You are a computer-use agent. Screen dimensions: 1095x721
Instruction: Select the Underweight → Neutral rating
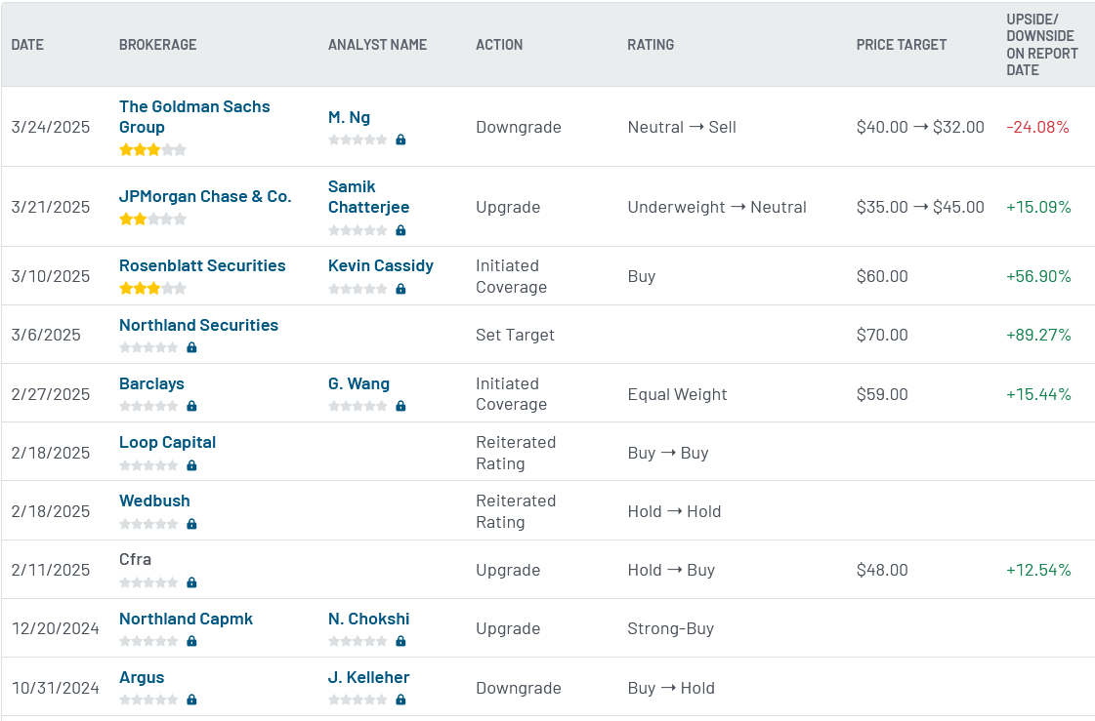[x=717, y=207]
